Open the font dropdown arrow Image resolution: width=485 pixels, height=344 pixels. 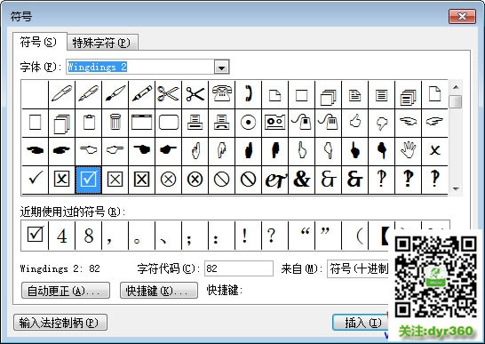click(x=221, y=67)
